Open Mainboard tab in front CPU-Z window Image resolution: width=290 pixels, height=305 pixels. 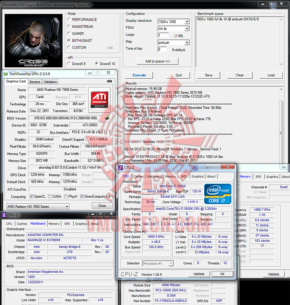click(x=154, y=176)
